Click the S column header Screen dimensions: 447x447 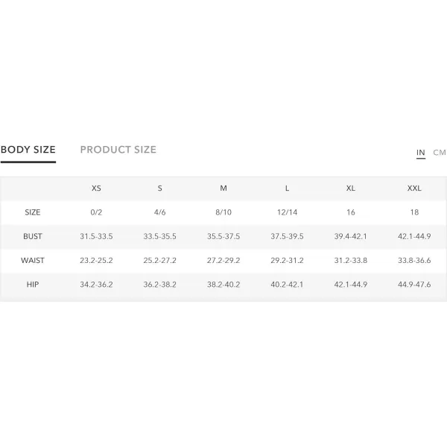click(x=160, y=188)
